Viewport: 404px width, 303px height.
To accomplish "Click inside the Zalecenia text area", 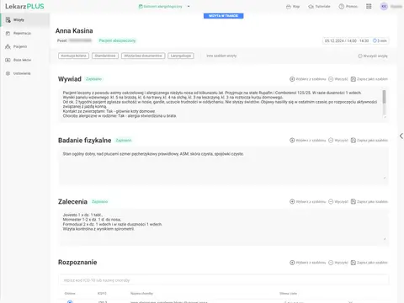I will tap(224, 227).
